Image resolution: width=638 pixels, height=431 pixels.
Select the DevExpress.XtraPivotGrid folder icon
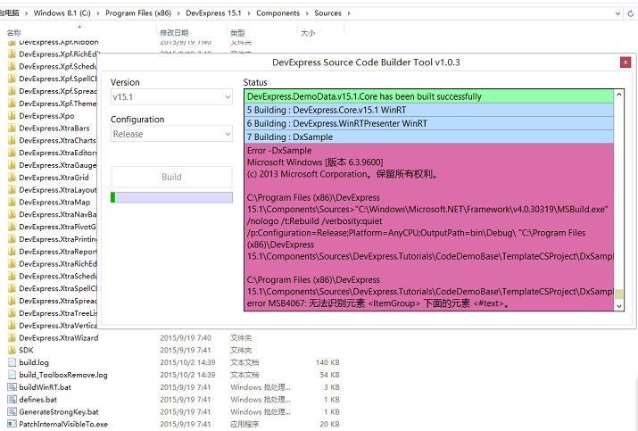pyautogui.click(x=12, y=227)
